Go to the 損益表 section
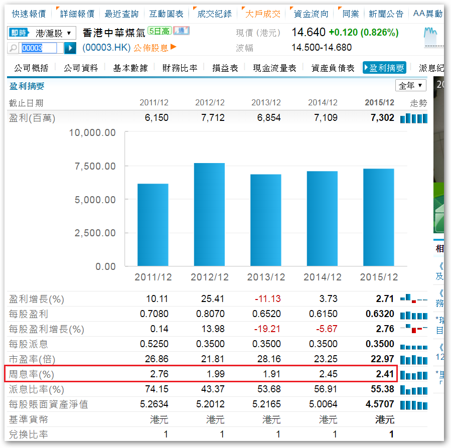The image size is (451, 448). [225, 68]
